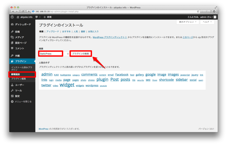Click the Safari share button
227x145 pixels.
click(x=23, y=11)
